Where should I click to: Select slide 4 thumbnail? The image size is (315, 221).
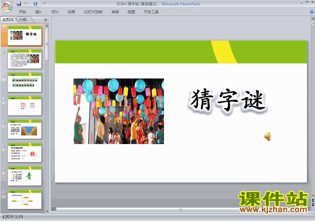pos(25,106)
